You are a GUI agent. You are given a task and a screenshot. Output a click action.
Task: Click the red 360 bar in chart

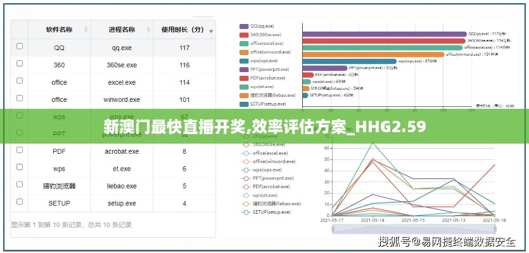click(384, 40)
